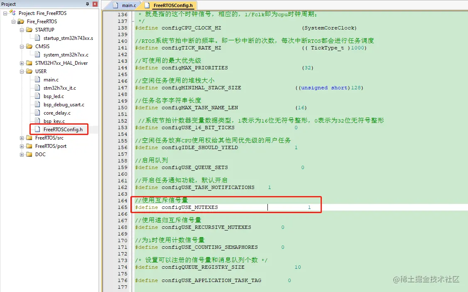The image size is (468, 292).
Task: Click line number 177 in the gutter
Action: click(123, 287)
